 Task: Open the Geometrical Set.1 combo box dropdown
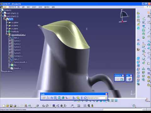pyautogui.click(x=106, y=98)
